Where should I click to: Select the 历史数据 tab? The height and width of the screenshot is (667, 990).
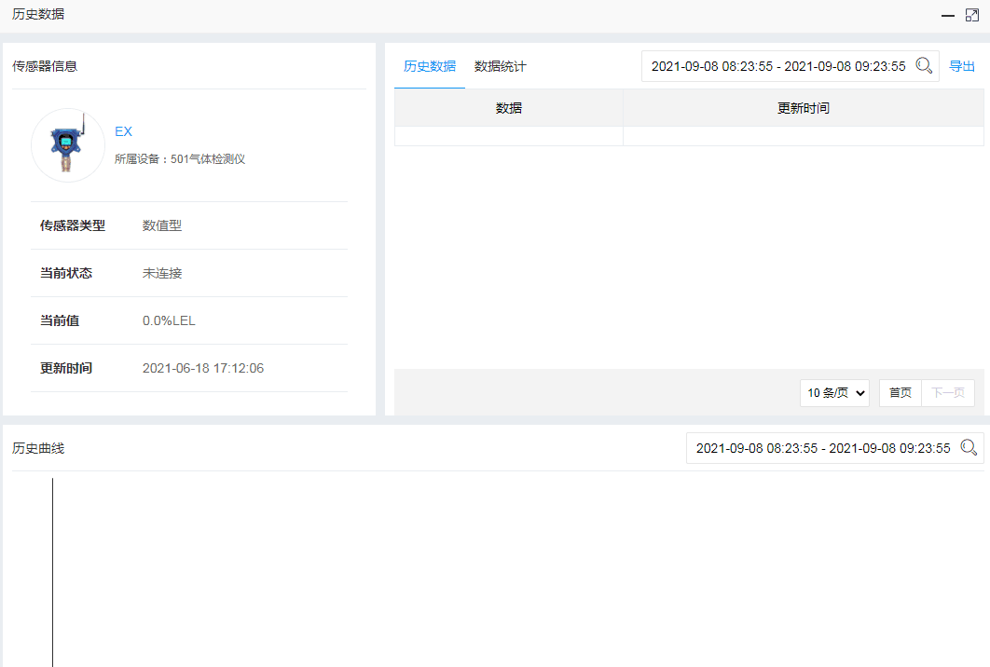click(x=429, y=66)
